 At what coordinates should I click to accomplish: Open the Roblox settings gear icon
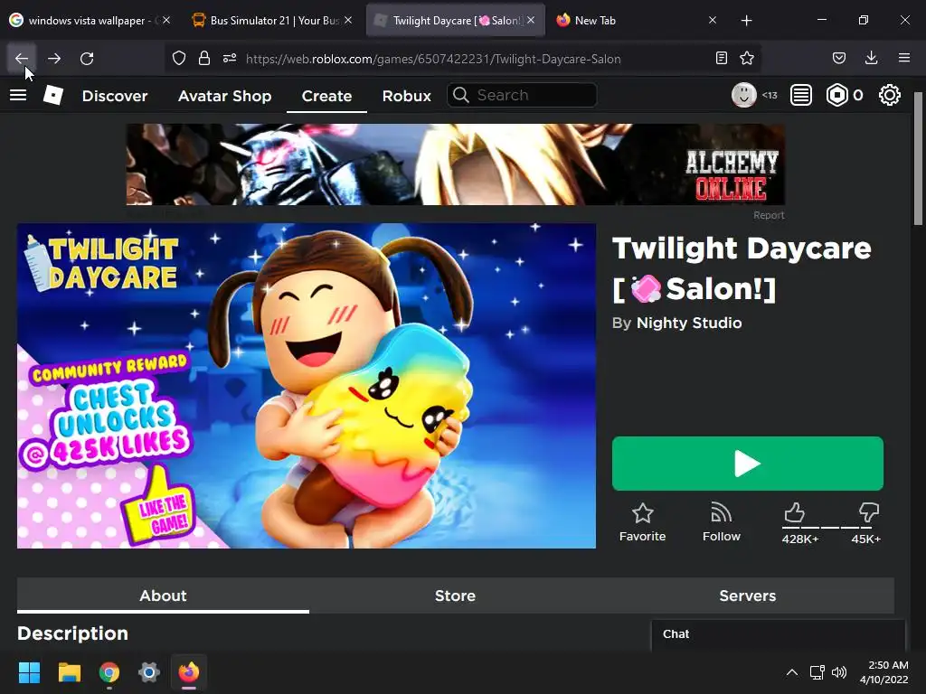point(890,95)
